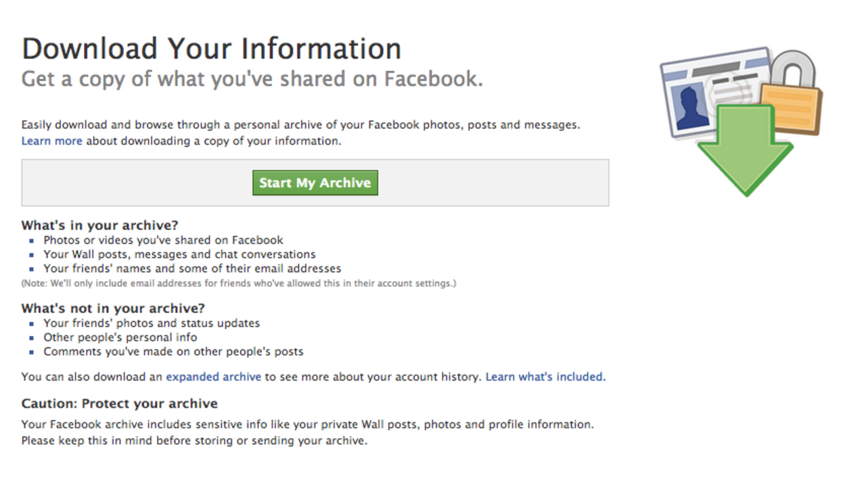Click the bullet beside "Comments you've made"
This screenshot has width=866, height=490.
click(x=32, y=351)
